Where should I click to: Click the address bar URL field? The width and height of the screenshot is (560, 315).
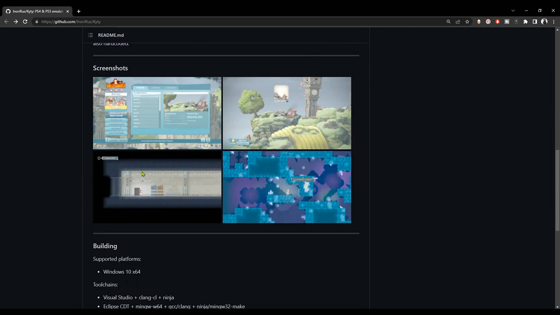[239, 22]
